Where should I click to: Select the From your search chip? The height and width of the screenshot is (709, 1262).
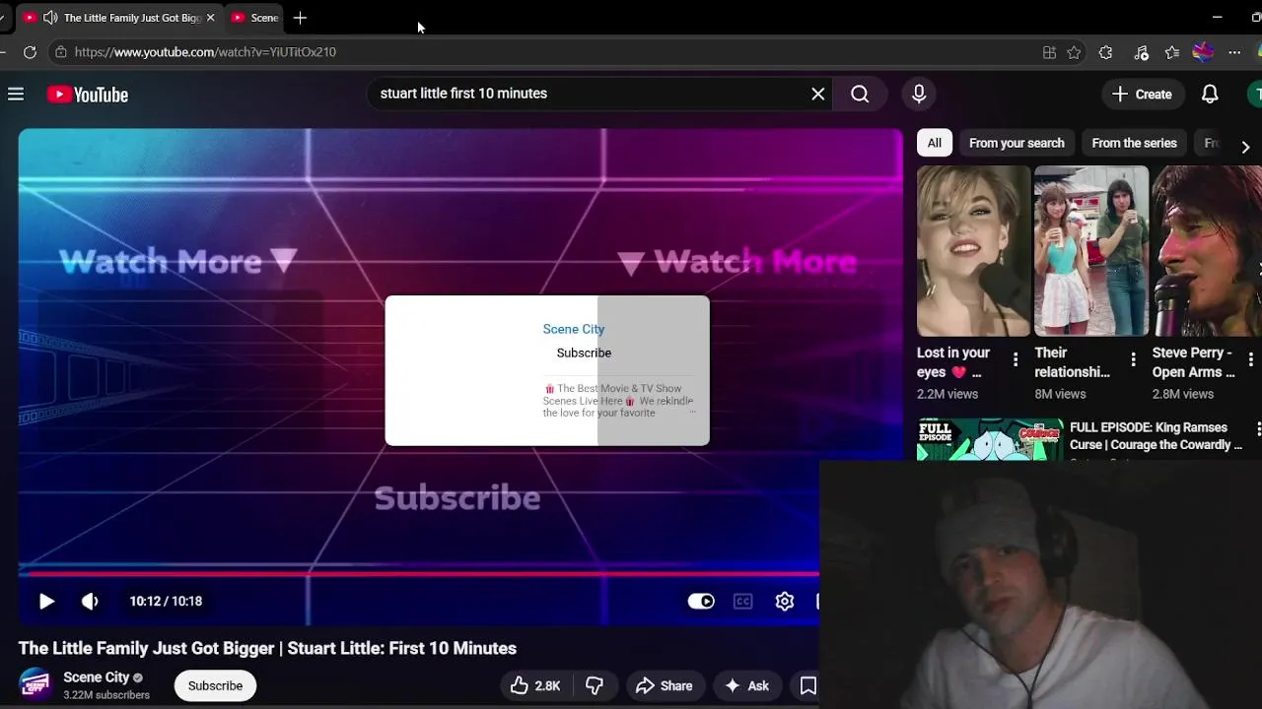(1017, 143)
